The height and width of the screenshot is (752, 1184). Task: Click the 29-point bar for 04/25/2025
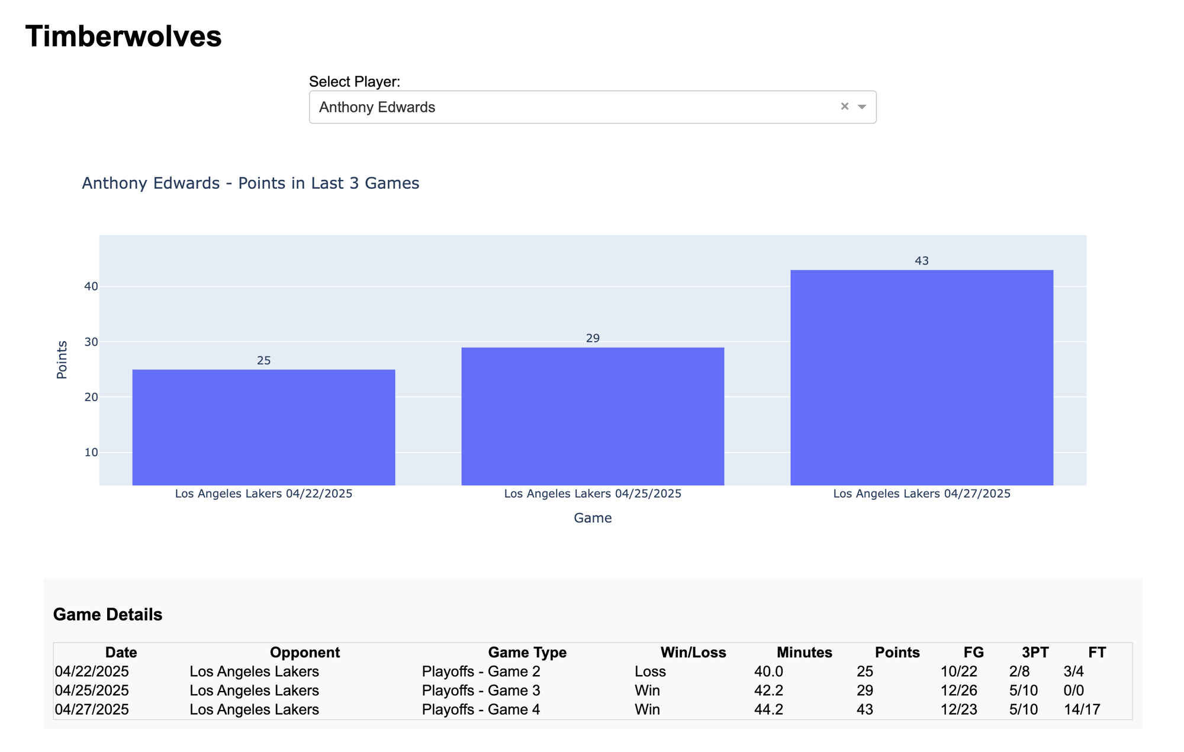pos(593,416)
